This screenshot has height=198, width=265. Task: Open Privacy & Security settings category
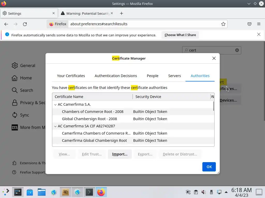[28, 103]
